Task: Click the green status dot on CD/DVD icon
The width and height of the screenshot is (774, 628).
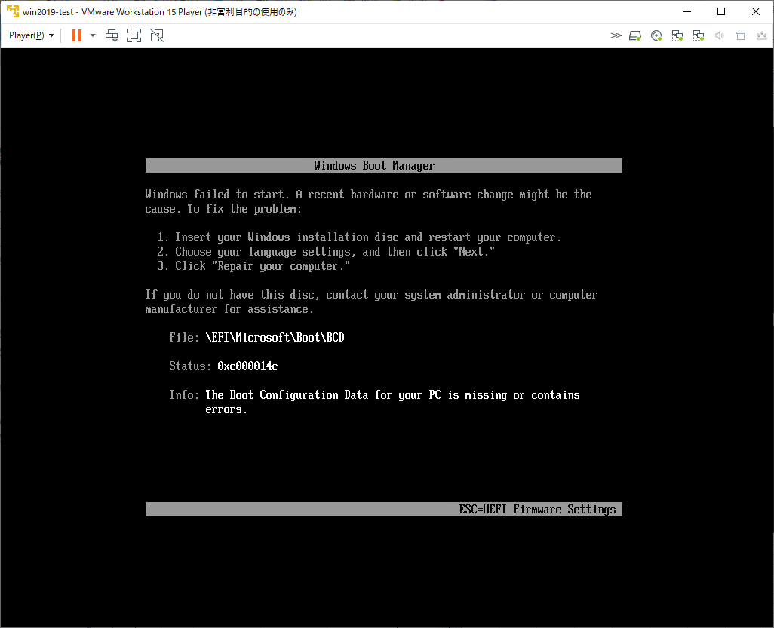Action: 659,38
